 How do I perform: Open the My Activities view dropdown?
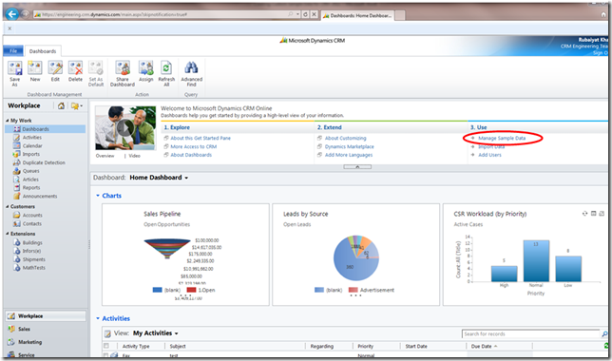pyautogui.click(x=177, y=333)
